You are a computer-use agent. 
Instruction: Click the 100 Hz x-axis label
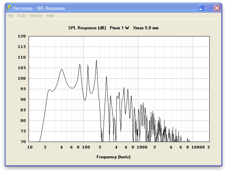coord(86,147)
